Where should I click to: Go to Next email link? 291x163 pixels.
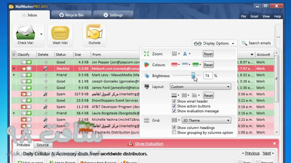pyautogui.click(x=267, y=153)
